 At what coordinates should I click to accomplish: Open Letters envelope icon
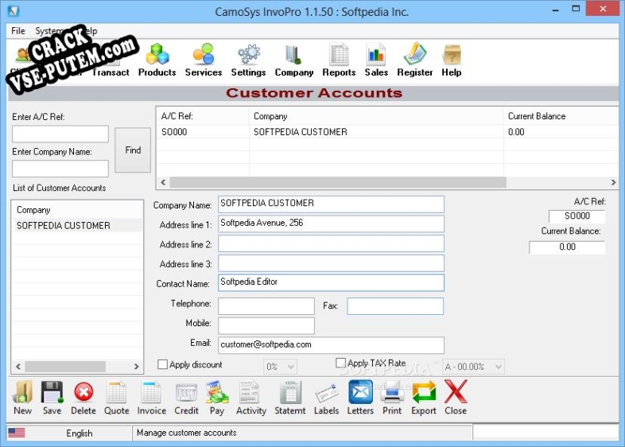click(x=360, y=398)
